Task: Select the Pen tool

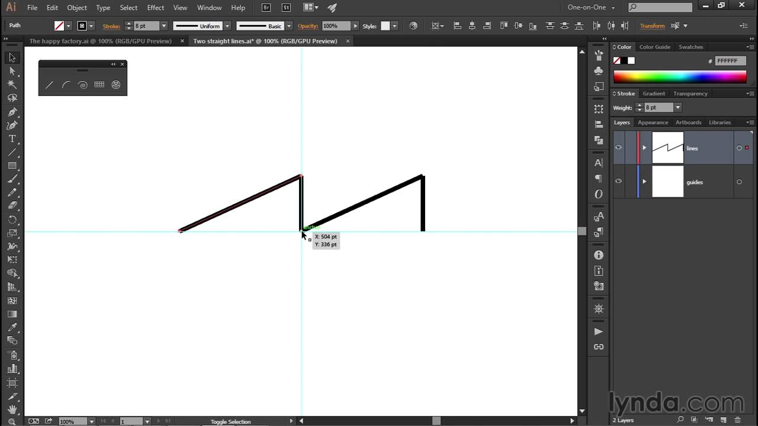Action: [x=12, y=112]
